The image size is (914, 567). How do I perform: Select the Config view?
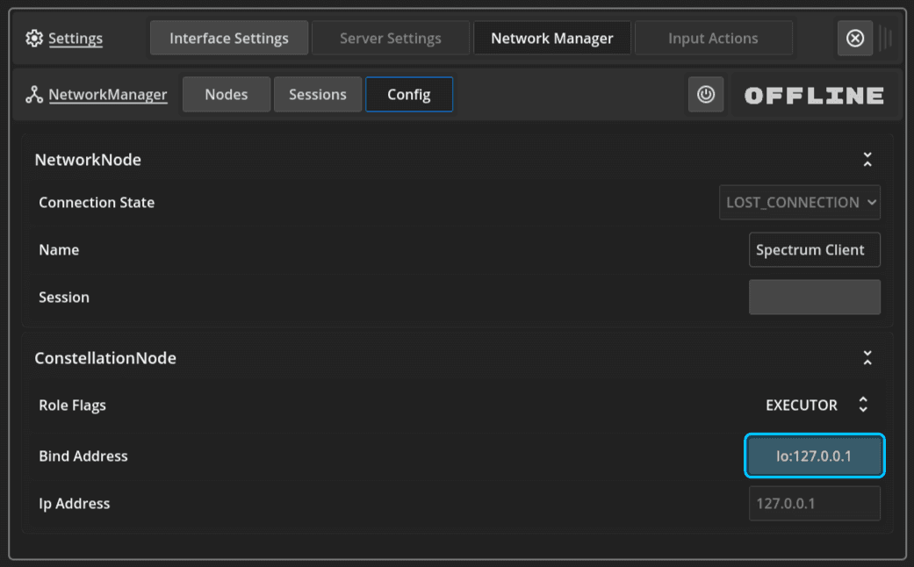pos(409,95)
